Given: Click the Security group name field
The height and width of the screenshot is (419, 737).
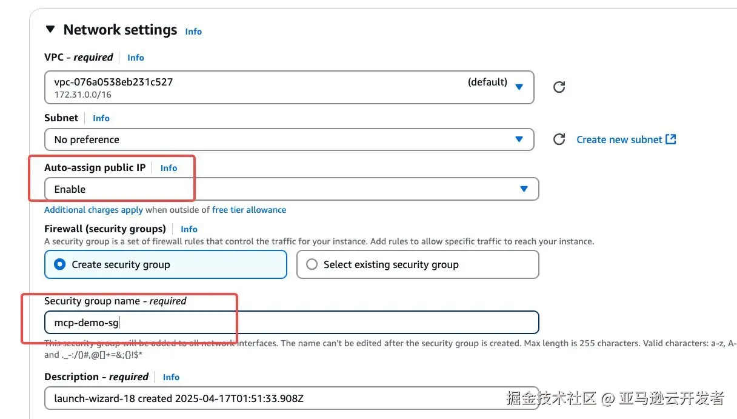Looking at the screenshot, I should (292, 322).
